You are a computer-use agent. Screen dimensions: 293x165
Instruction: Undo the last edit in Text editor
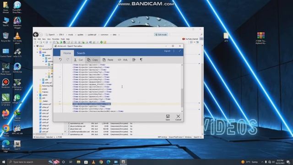click(60, 60)
